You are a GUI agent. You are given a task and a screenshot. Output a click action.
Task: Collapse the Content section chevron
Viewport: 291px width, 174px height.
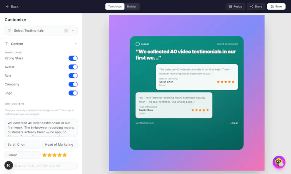[x=76, y=44]
